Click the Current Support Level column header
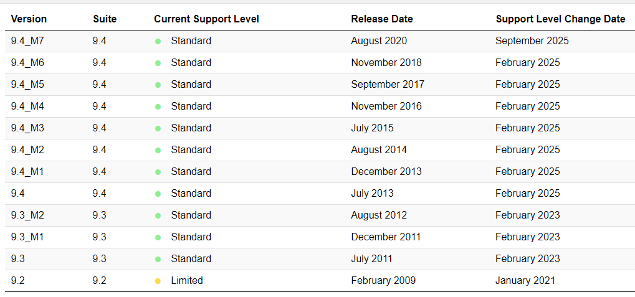 (x=206, y=19)
